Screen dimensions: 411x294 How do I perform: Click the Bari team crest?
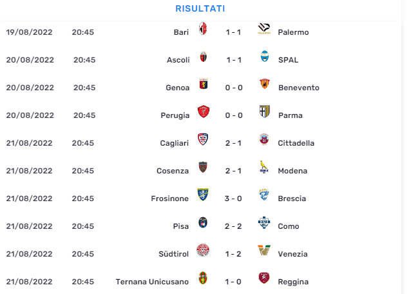203,28
